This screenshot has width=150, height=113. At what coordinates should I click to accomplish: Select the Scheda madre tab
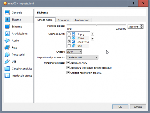point(45,20)
